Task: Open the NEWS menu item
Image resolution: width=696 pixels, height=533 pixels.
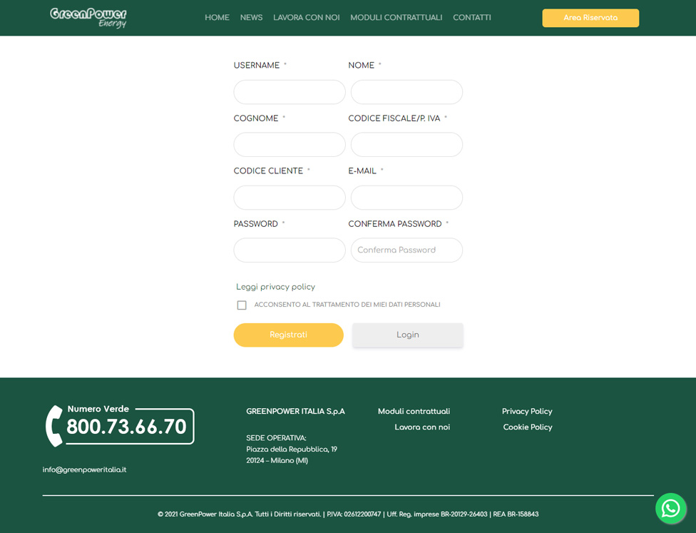Action: pyautogui.click(x=251, y=18)
